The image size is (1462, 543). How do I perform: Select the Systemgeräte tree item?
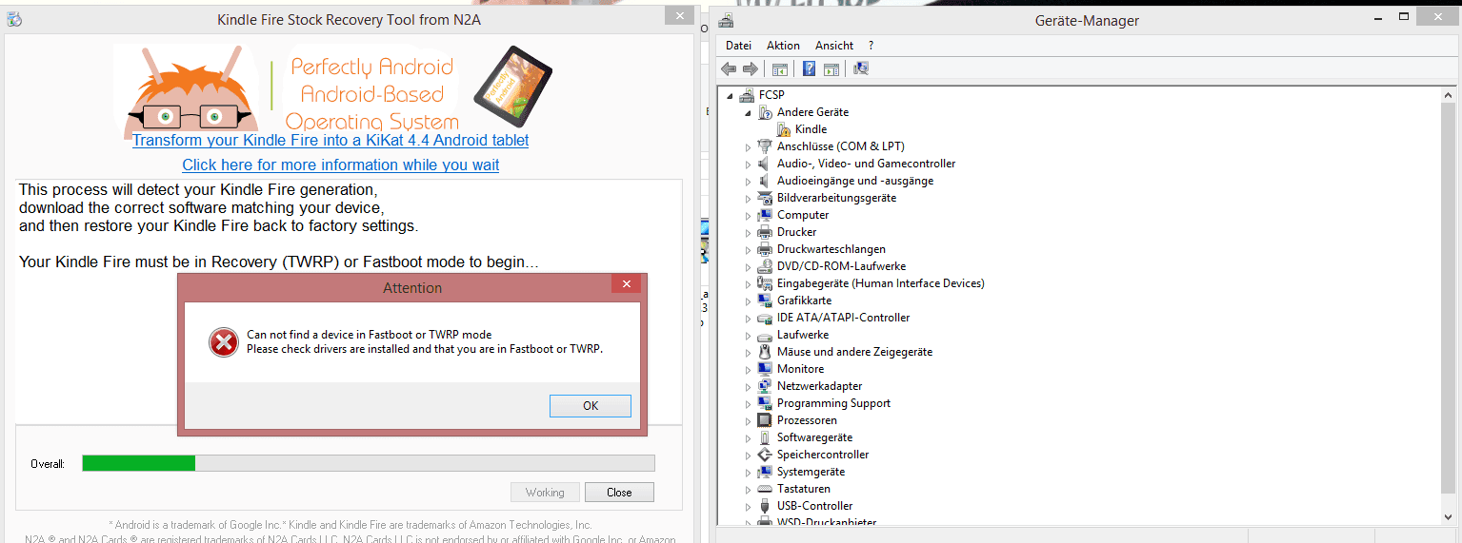click(x=811, y=472)
